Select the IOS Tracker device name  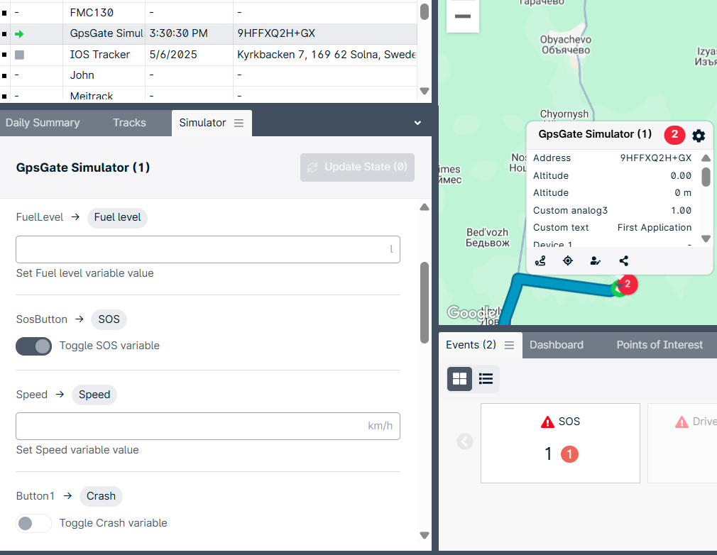coord(99,55)
